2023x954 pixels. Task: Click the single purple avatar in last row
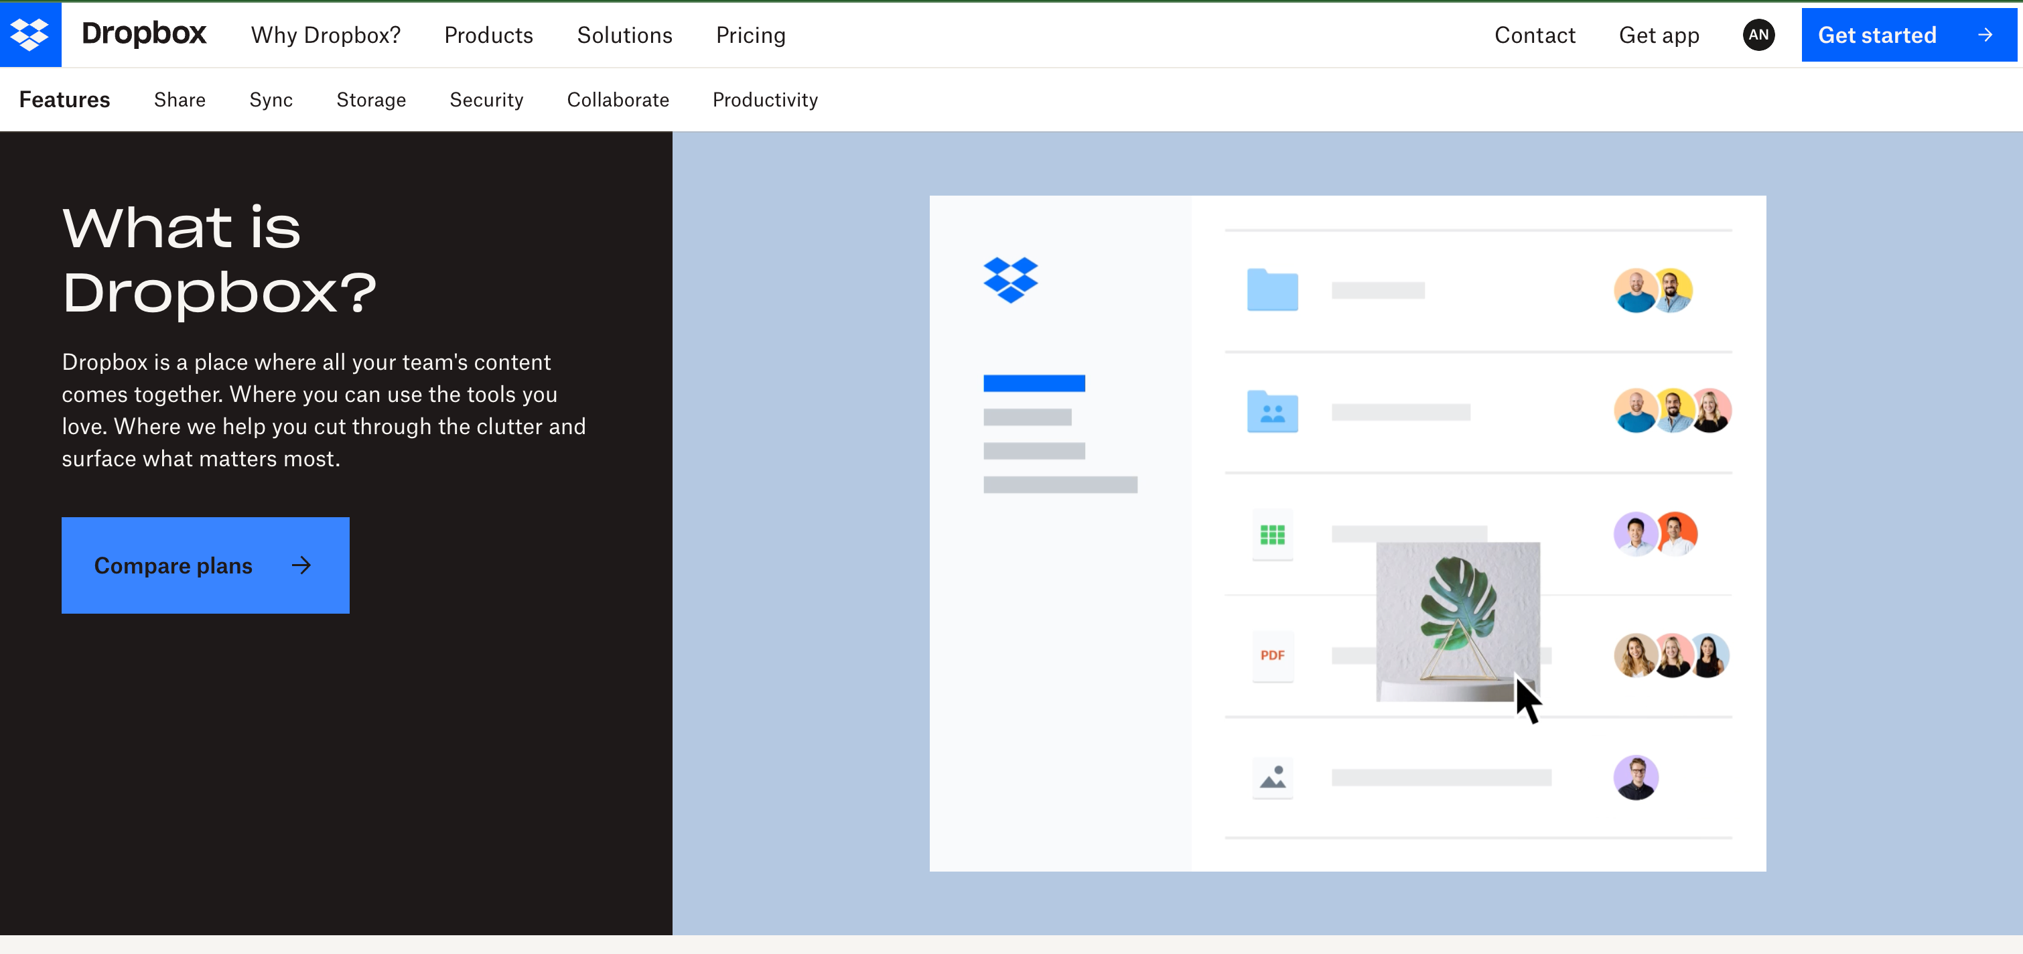click(1636, 777)
